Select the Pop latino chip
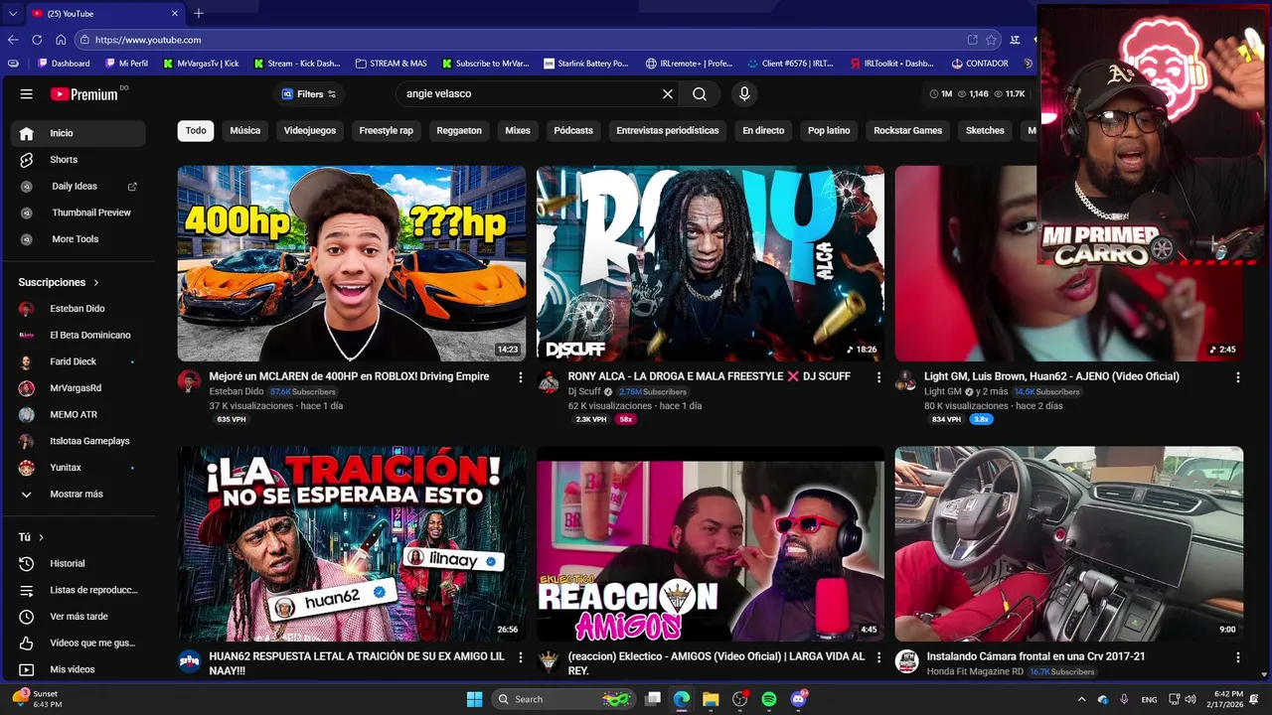Image resolution: width=1272 pixels, height=715 pixels. 829,131
